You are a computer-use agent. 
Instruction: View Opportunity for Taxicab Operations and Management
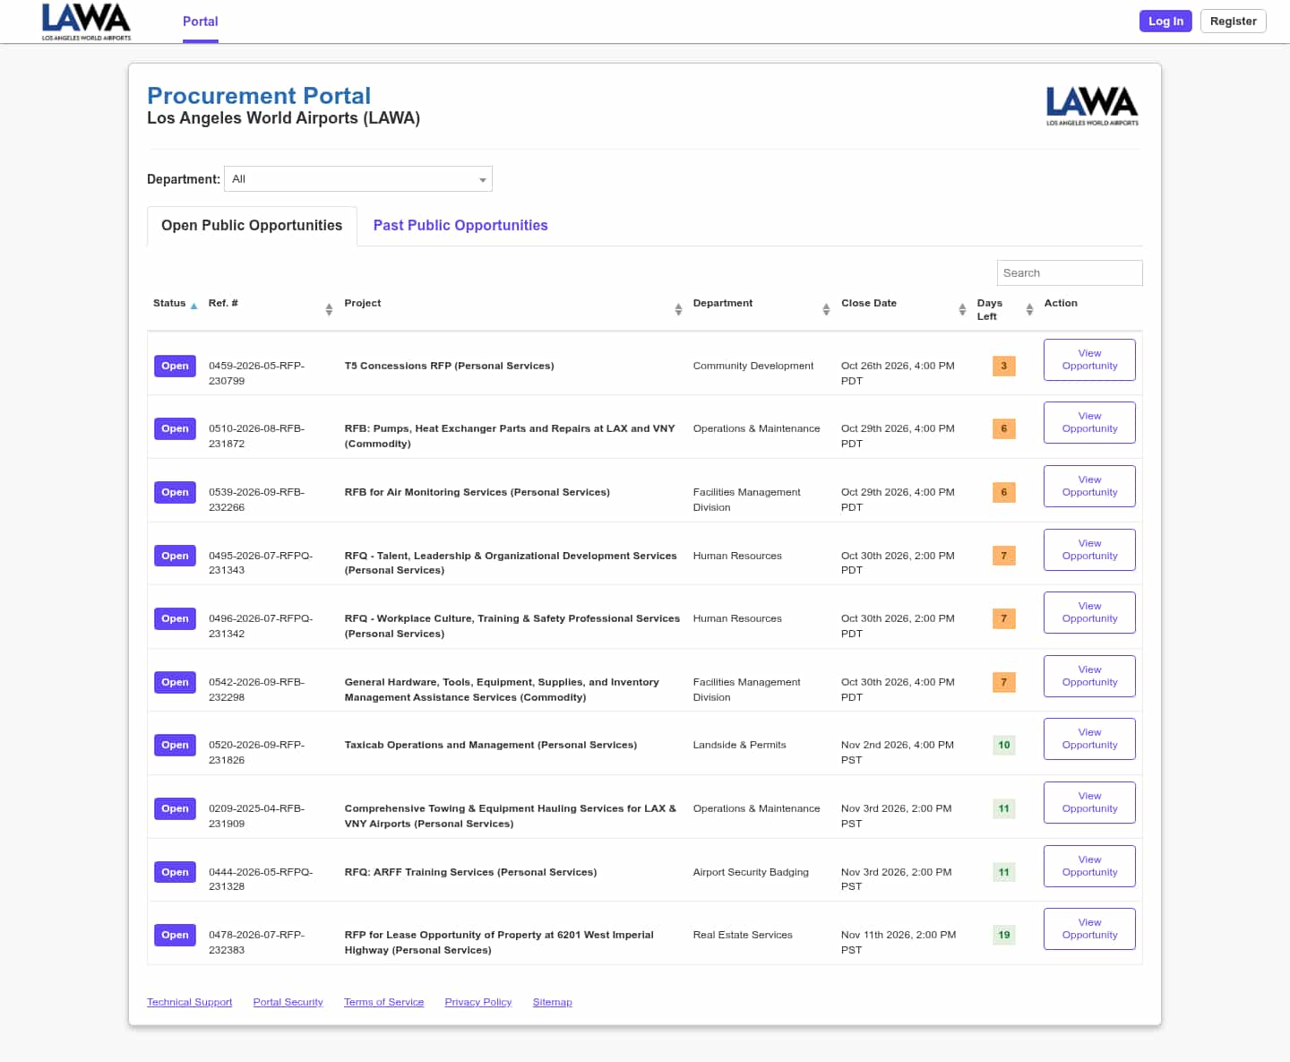(1089, 738)
